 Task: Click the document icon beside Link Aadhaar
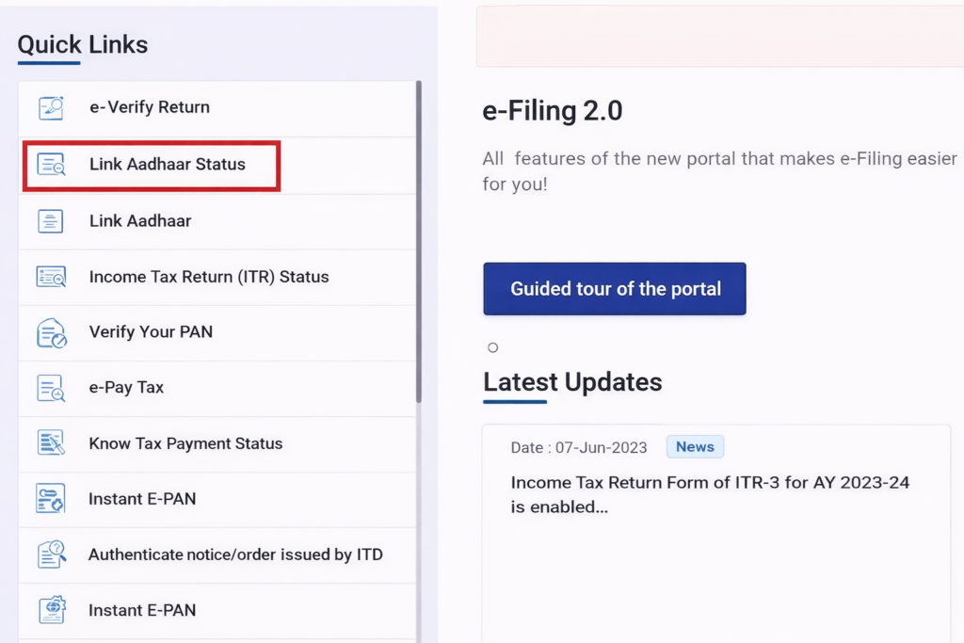51,221
